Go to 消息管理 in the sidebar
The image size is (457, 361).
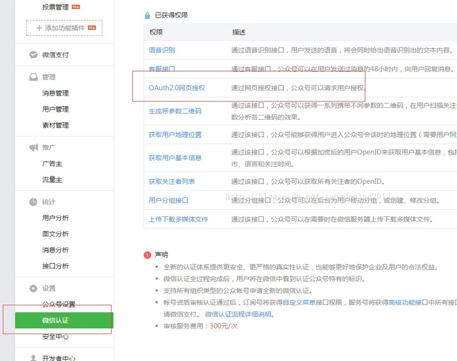click(x=56, y=93)
